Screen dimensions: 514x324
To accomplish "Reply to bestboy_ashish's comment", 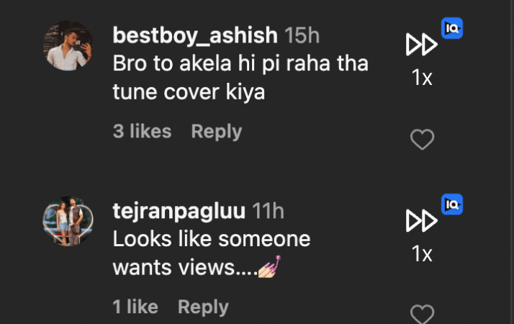I will point(216,132).
